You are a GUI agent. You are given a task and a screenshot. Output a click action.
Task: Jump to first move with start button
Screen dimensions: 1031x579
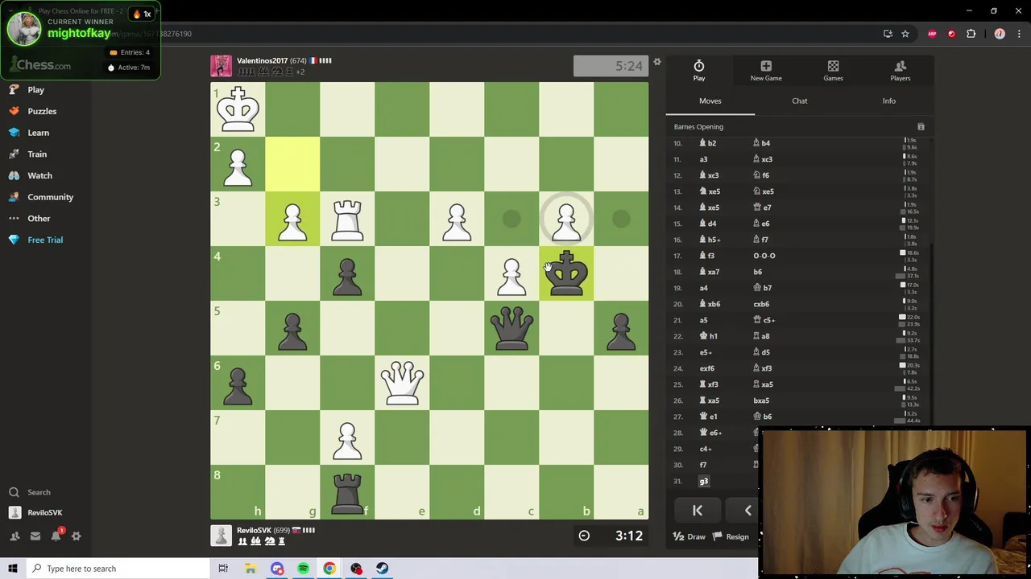coord(698,511)
